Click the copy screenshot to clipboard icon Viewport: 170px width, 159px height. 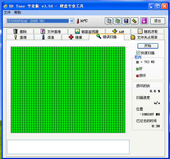click(x=117, y=21)
